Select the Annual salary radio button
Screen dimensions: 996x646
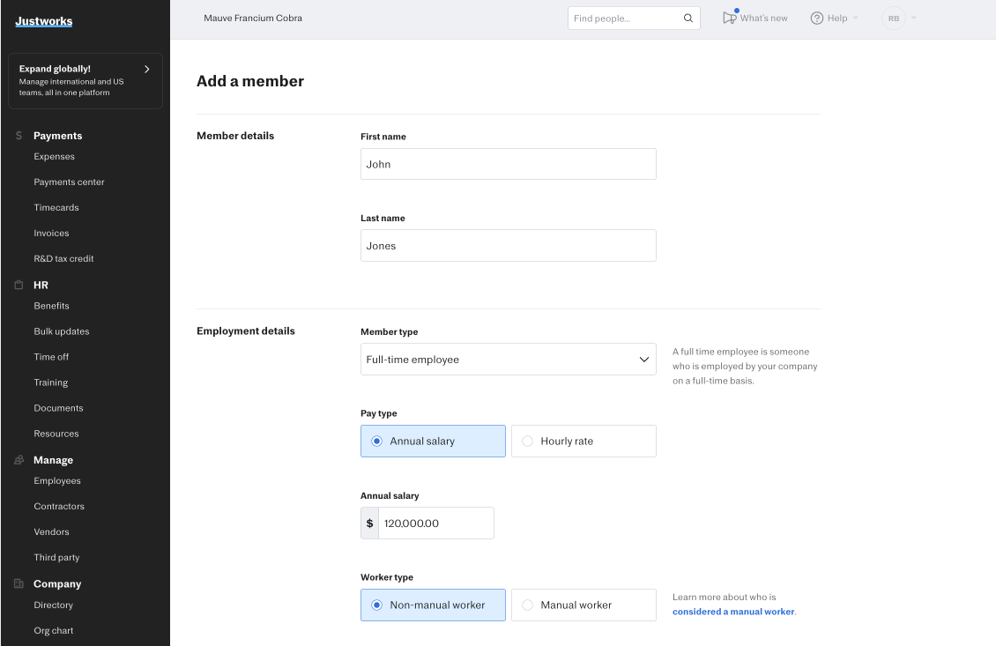tap(377, 442)
